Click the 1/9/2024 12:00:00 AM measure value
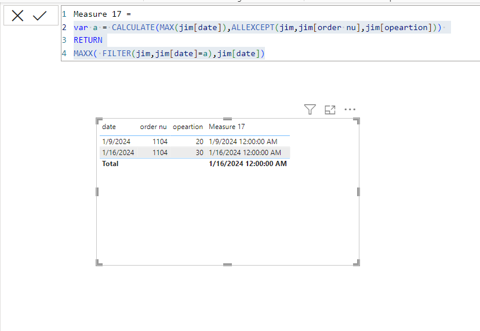 click(x=243, y=142)
